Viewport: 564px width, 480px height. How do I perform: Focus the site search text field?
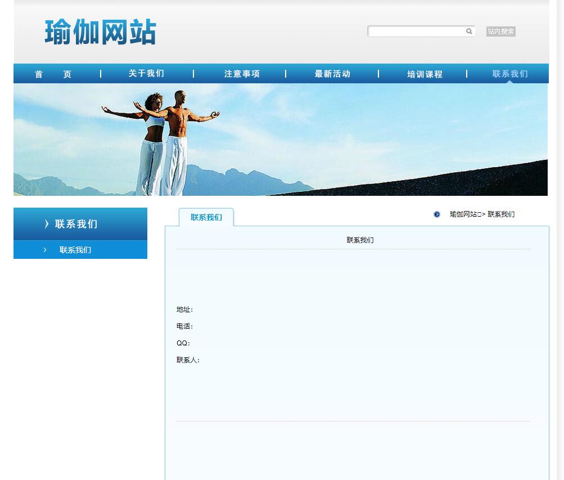coord(416,32)
